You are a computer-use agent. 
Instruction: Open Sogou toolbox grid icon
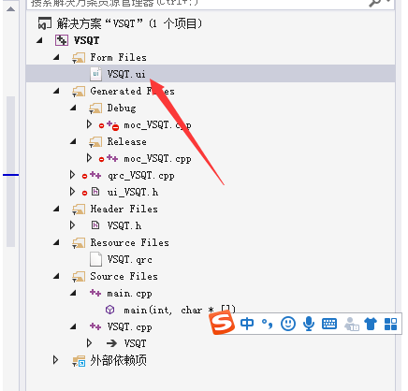(390, 324)
